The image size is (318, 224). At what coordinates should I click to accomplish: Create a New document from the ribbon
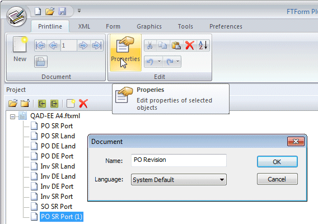pos(20,49)
